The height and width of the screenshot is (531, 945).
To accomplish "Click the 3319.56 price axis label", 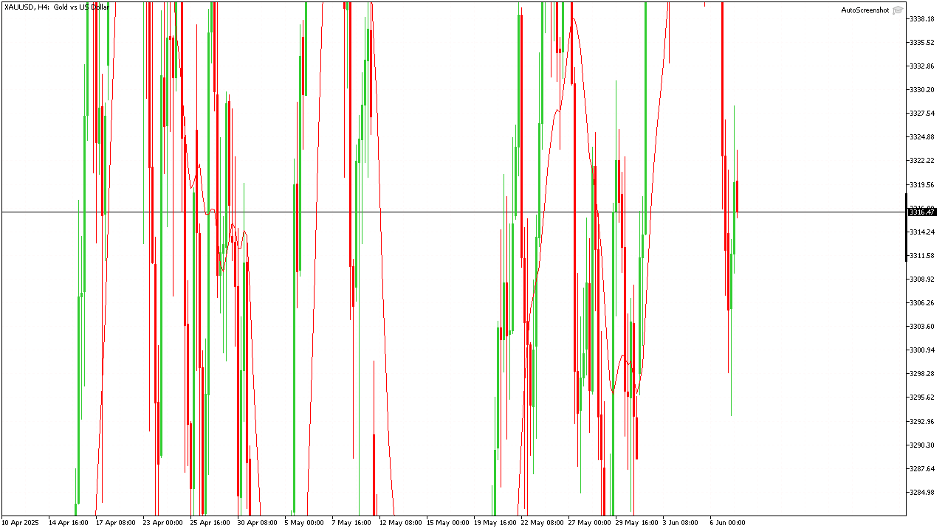I will pyautogui.click(x=922, y=184).
